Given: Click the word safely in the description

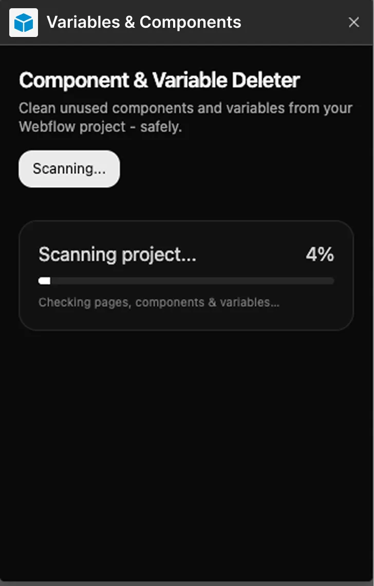Looking at the screenshot, I should click(x=161, y=127).
